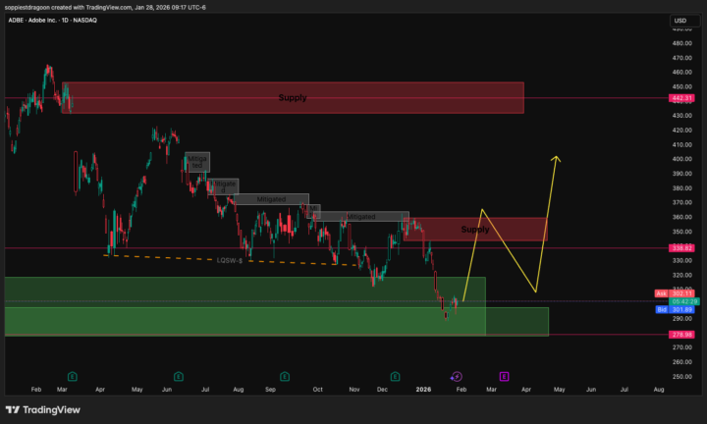The width and height of the screenshot is (707, 424).
Task: Select the 338.82 price line label
Action: [681, 247]
